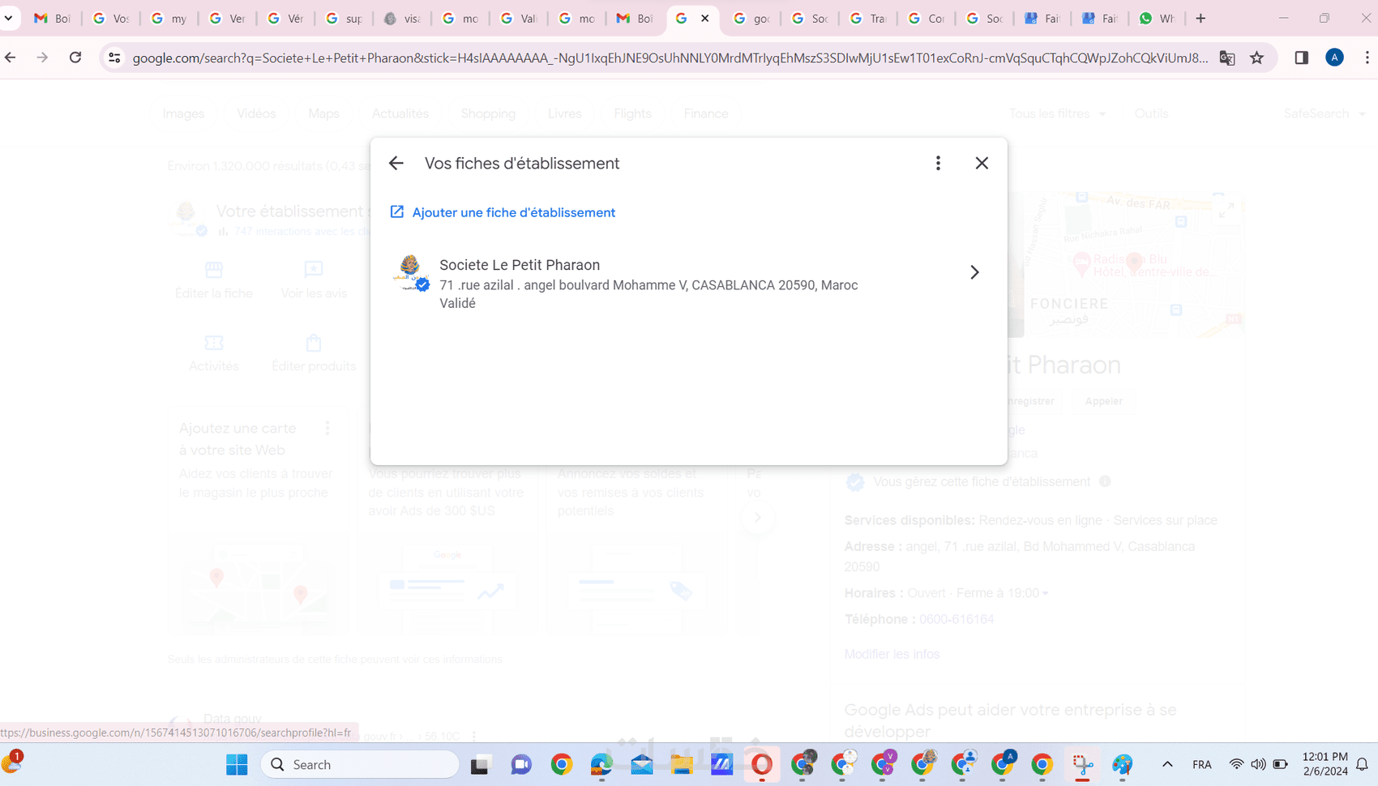Switch to the "sup" tab

pos(344,18)
